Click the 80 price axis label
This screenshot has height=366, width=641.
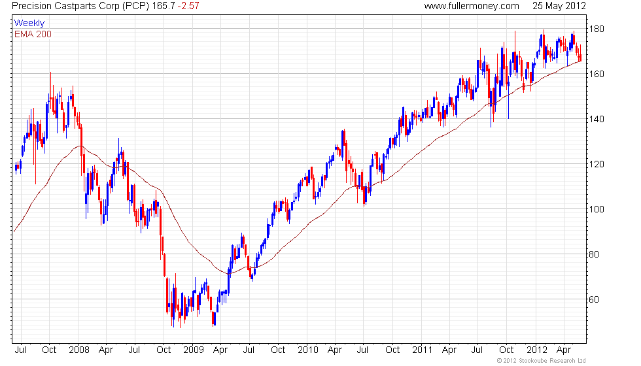pyautogui.click(x=594, y=254)
